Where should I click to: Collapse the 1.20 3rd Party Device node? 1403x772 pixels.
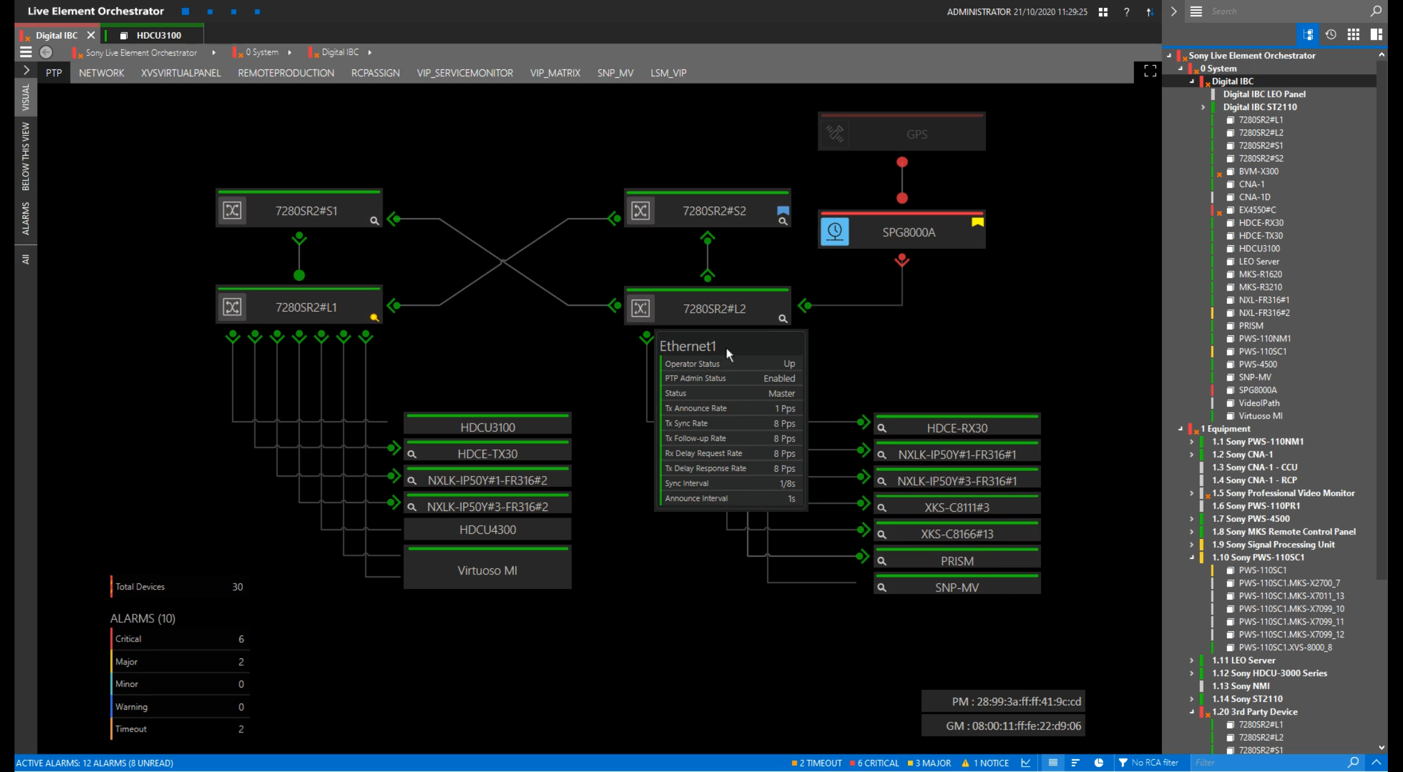click(1191, 712)
